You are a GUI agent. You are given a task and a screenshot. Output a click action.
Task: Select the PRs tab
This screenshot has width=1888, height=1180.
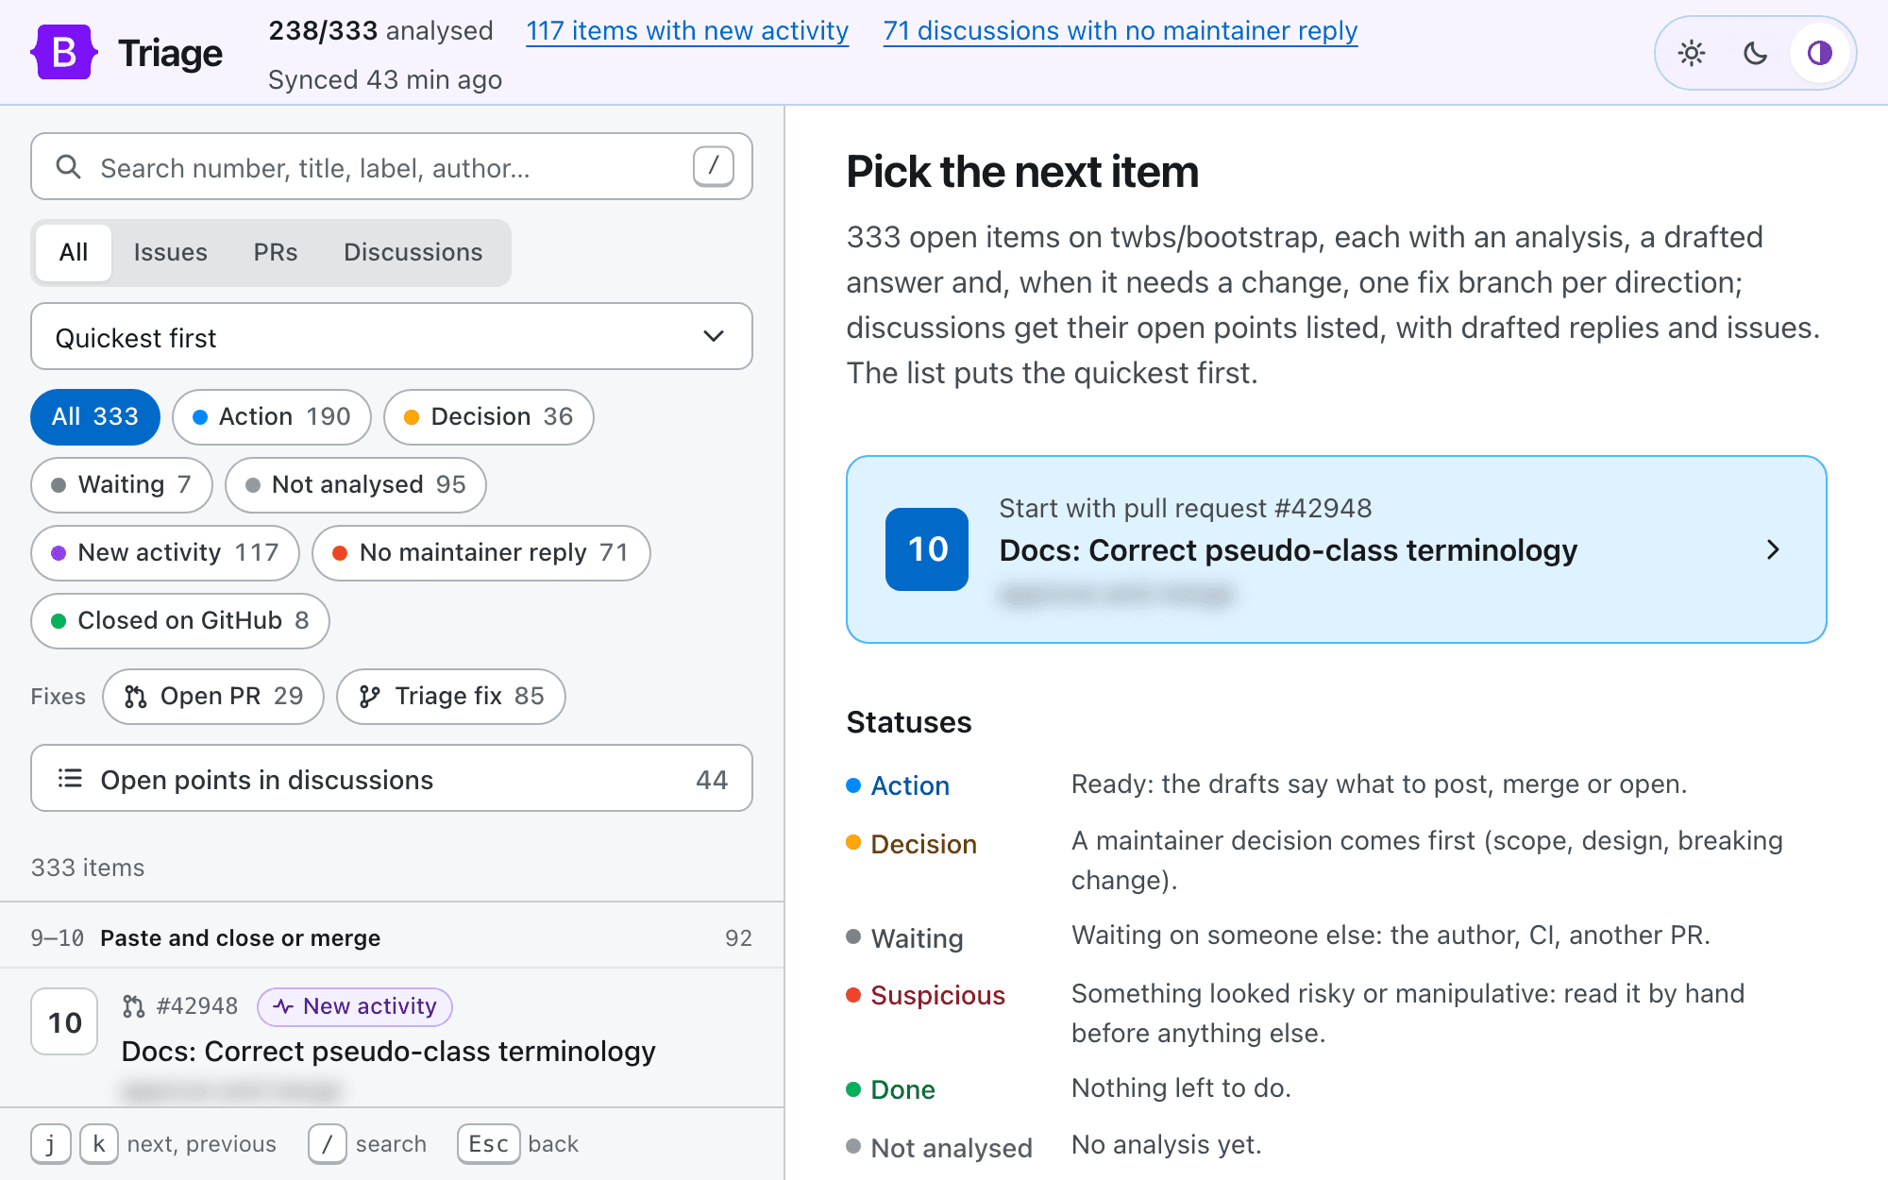[276, 252]
